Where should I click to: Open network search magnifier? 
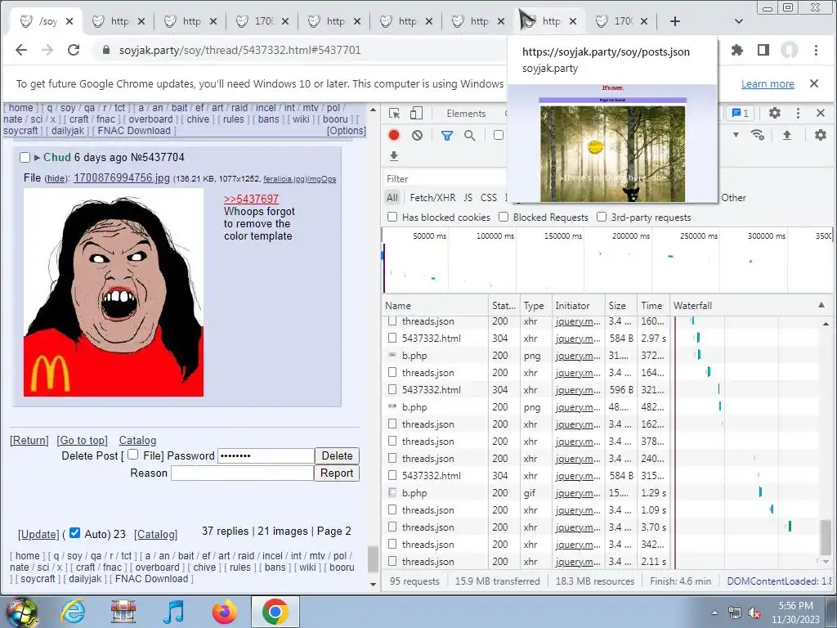[470, 136]
